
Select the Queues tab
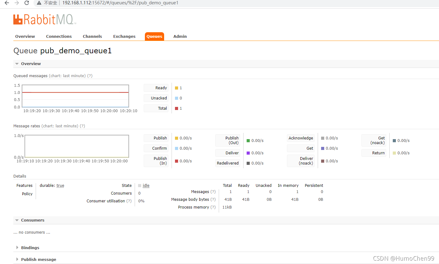point(155,36)
